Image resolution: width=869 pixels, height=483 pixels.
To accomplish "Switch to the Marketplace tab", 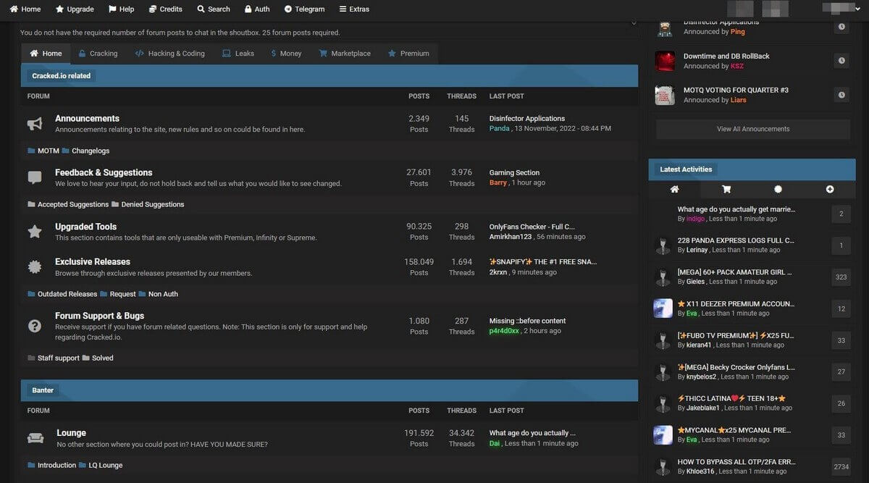I will click(x=345, y=54).
